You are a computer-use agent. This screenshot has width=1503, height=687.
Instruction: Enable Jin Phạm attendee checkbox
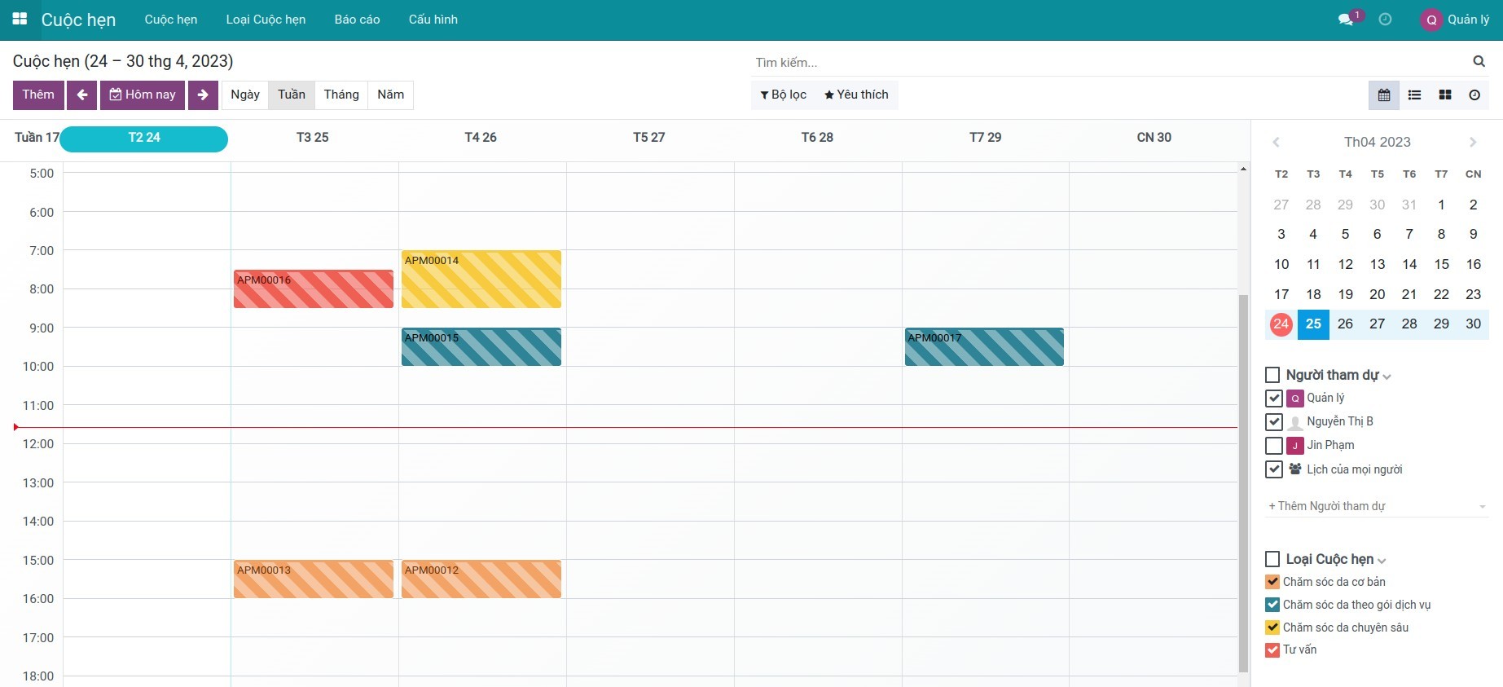(1274, 446)
